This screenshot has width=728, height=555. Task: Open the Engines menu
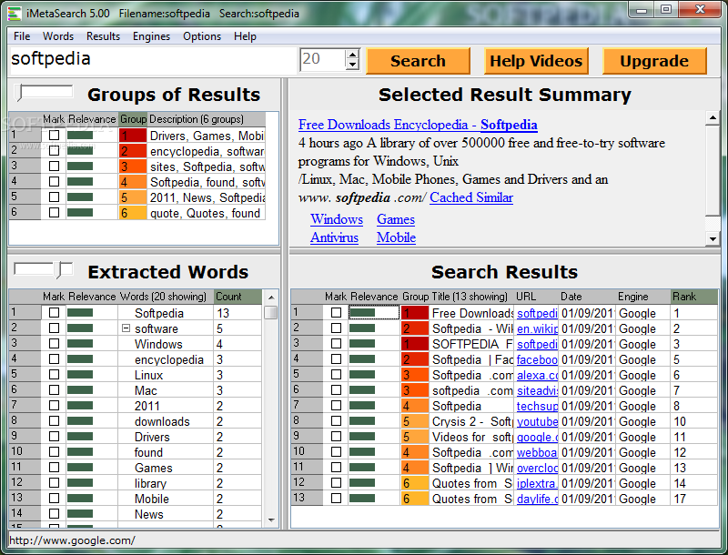[151, 36]
